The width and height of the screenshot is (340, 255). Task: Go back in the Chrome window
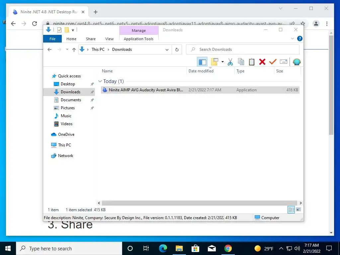(x=13, y=24)
